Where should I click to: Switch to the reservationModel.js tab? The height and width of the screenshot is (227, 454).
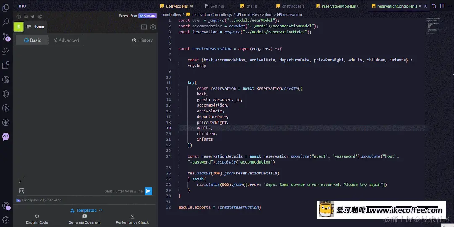point(338,6)
